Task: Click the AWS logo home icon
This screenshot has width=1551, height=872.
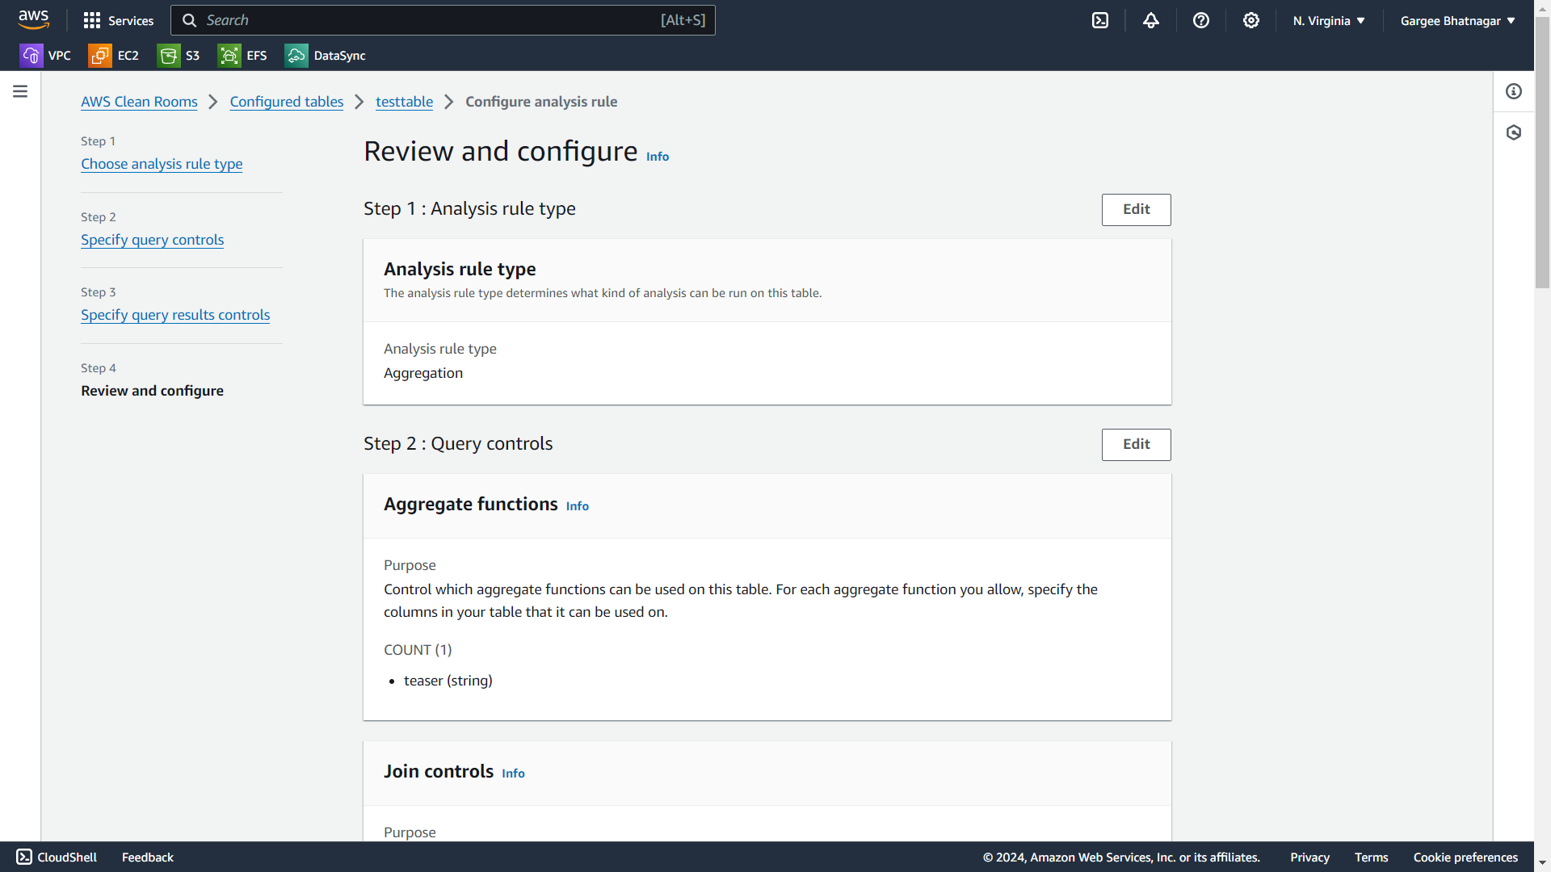Action: point(33,19)
